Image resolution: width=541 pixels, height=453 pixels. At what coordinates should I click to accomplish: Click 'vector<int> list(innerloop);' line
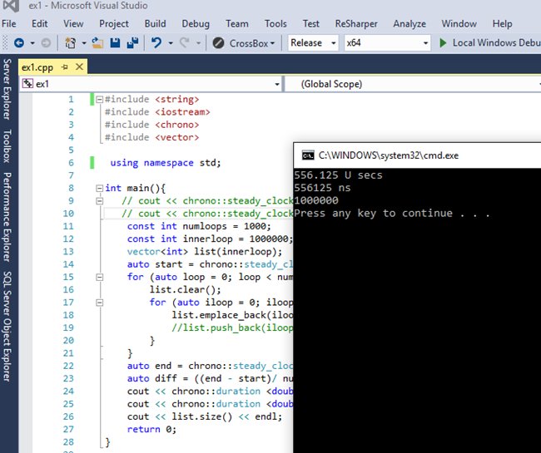coord(205,252)
